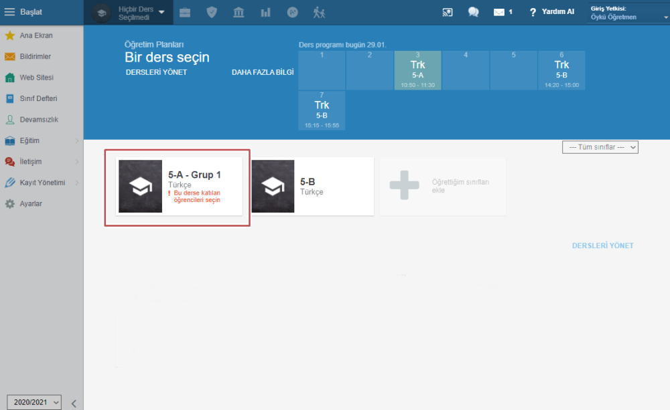Image resolution: width=670 pixels, height=410 pixels.
Task: Click DAHA FAZLA BİLGİ link
Action: pyautogui.click(x=263, y=72)
